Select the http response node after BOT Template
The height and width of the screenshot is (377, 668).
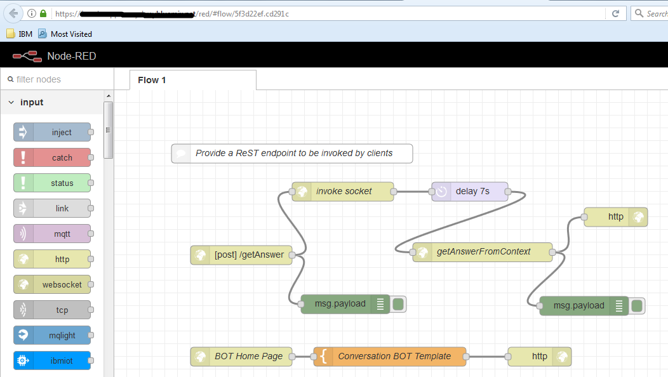click(540, 357)
